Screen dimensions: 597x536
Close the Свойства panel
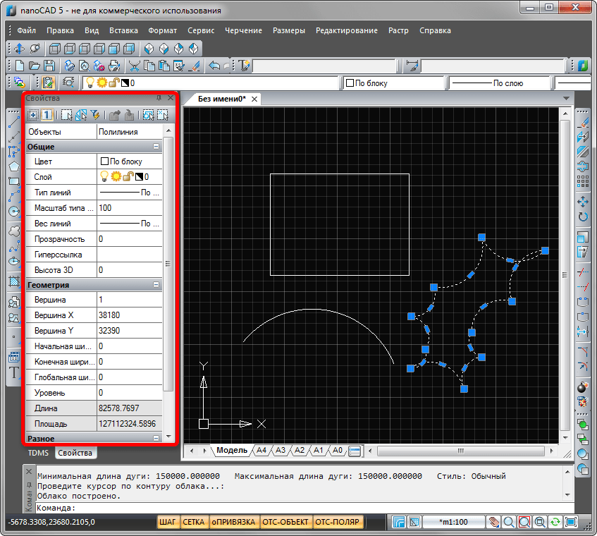(170, 98)
